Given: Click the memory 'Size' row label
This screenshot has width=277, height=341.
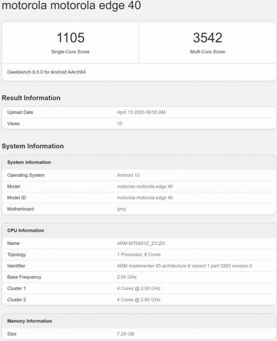Looking at the screenshot, I should pyautogui.click(x=12, y=334).
